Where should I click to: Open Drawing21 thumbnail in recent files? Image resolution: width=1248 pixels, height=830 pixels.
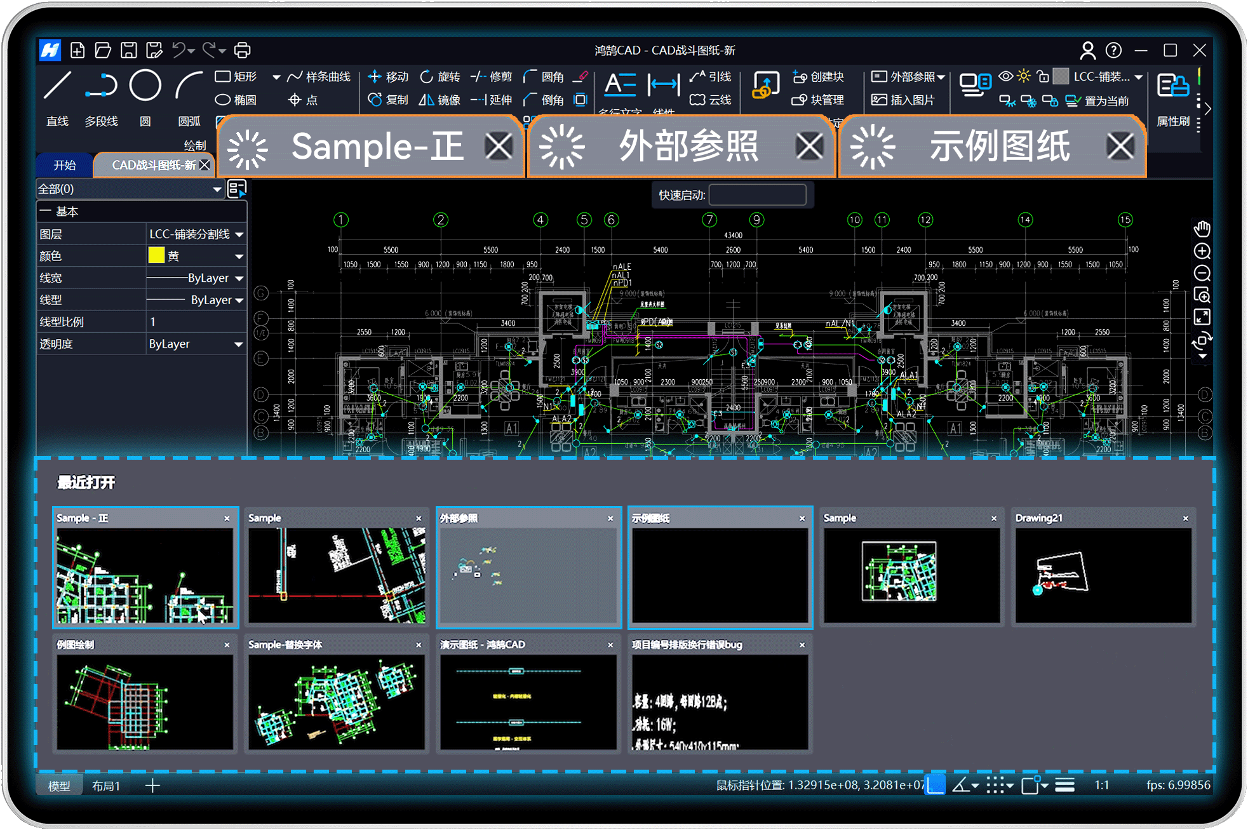click(1103, 575)
